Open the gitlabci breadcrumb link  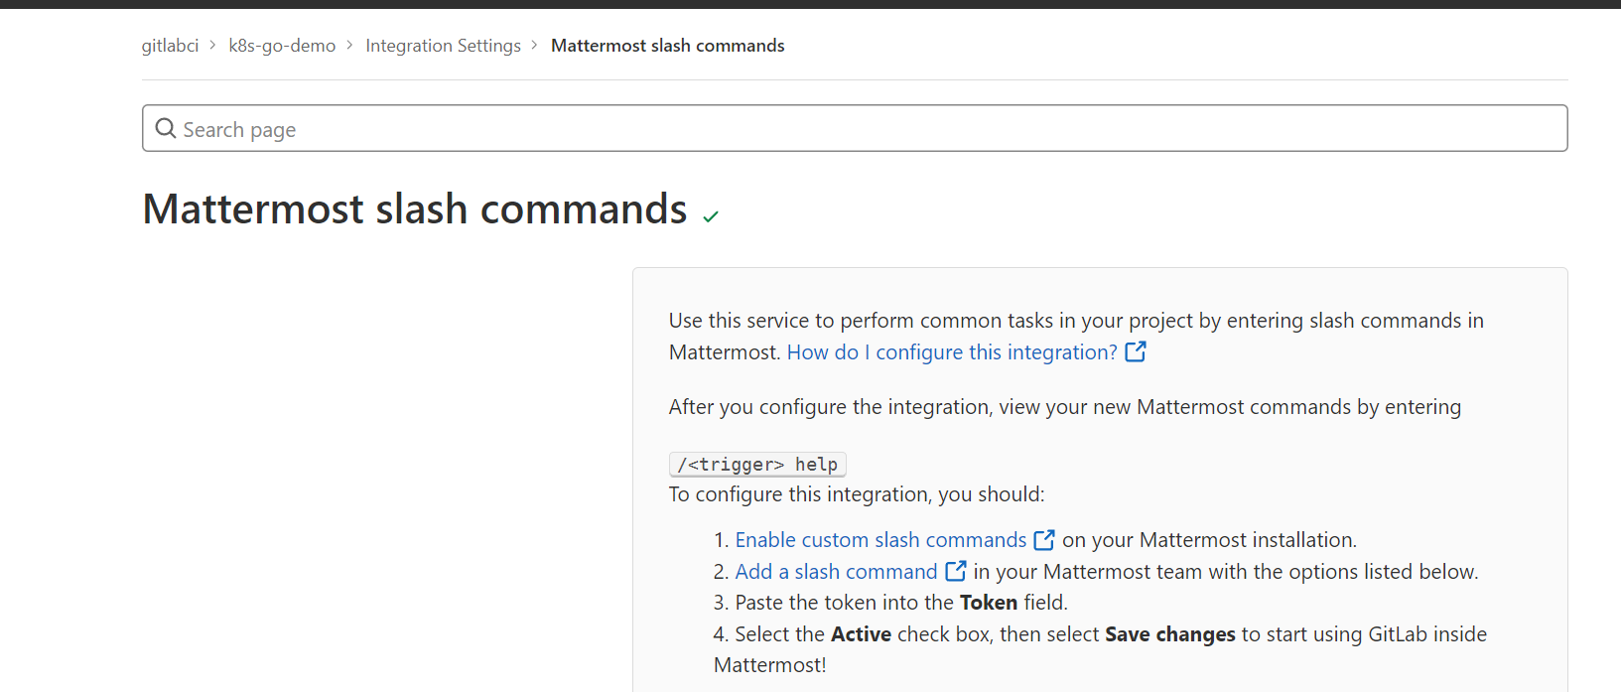[170, 46]
